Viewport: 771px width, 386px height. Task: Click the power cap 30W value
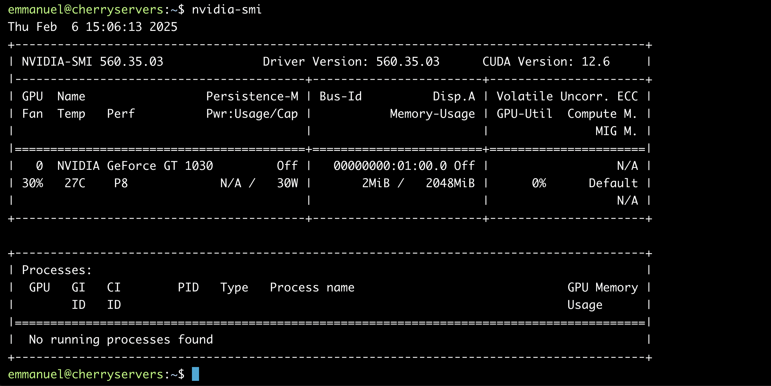[288, 183]
